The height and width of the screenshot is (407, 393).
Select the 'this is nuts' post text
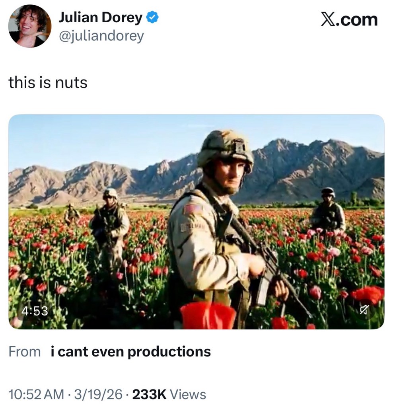[48, 82]
